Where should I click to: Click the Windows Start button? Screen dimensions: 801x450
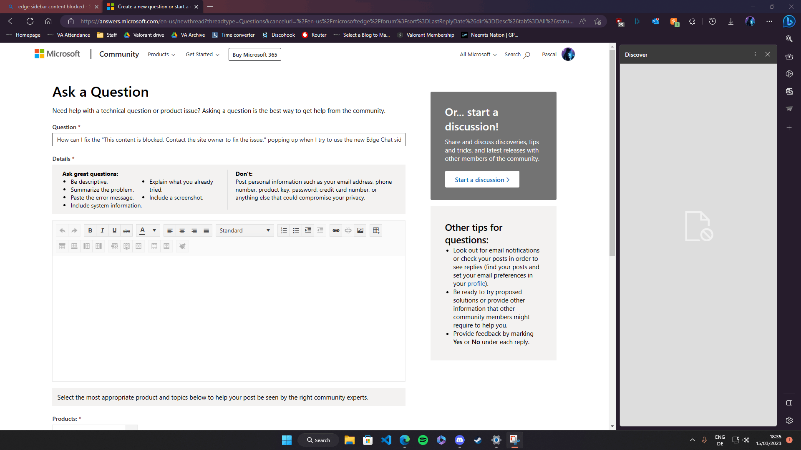[x=287, y=440]
